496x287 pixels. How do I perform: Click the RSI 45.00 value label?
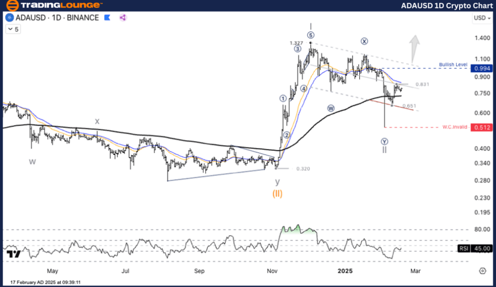tap(475, 249)
